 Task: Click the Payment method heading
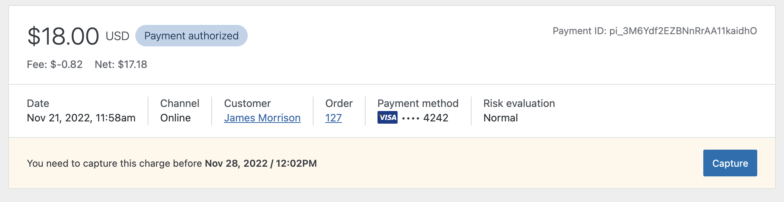[x=418, y=103]
